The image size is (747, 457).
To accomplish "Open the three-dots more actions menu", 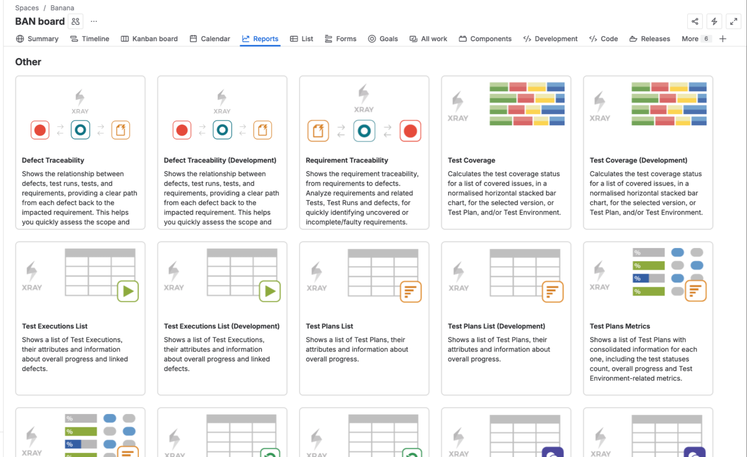I will pos(94,21).
